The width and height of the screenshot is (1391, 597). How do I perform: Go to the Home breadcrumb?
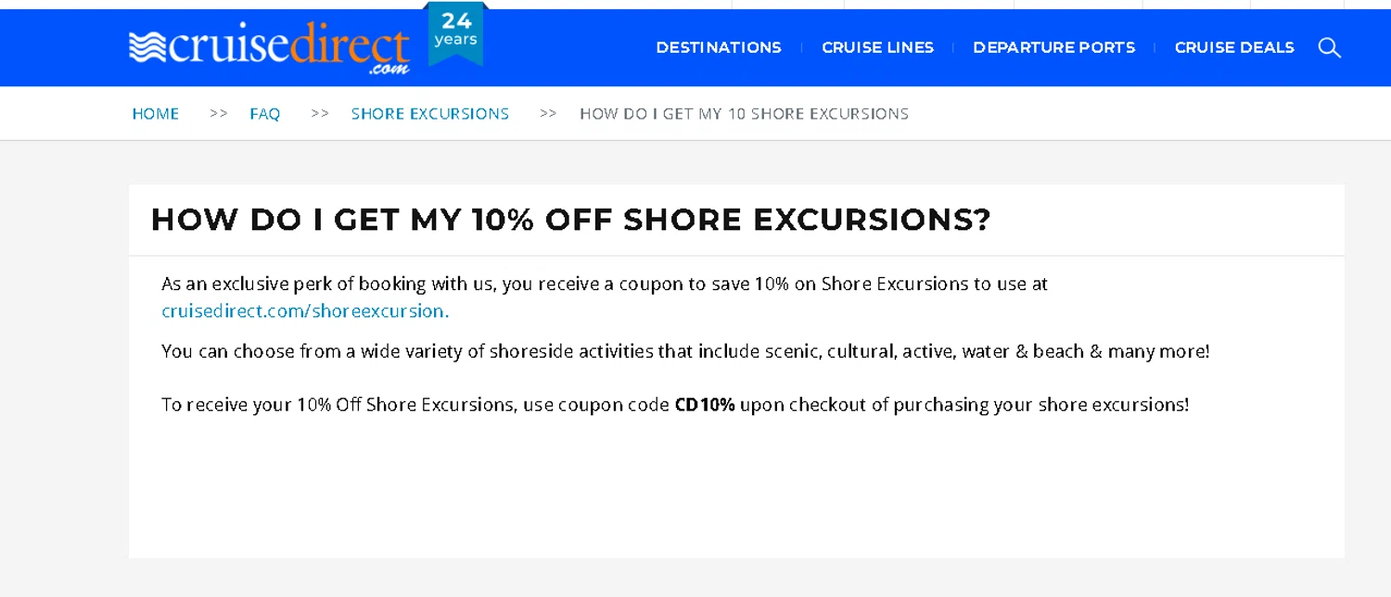pos(156,114)
